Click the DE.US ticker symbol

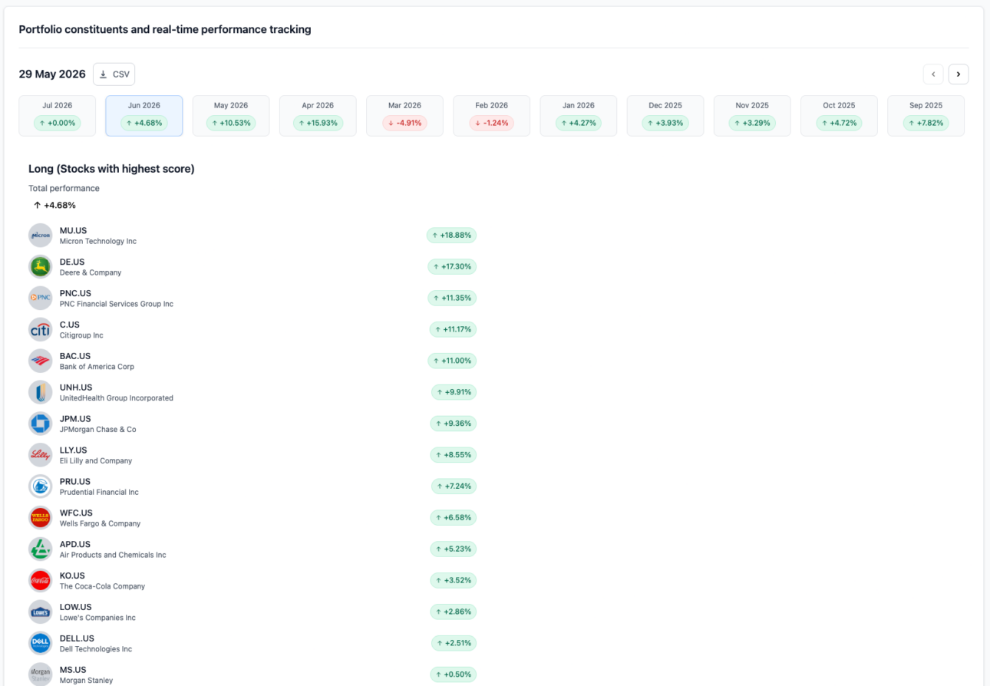click(72, 262)
